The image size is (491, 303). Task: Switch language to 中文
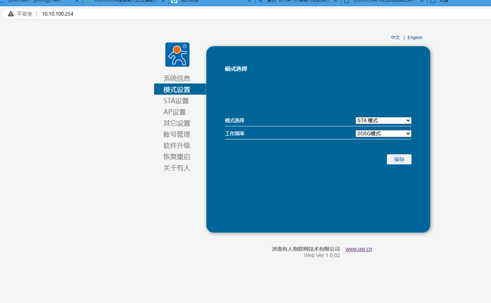click(395, 38)
